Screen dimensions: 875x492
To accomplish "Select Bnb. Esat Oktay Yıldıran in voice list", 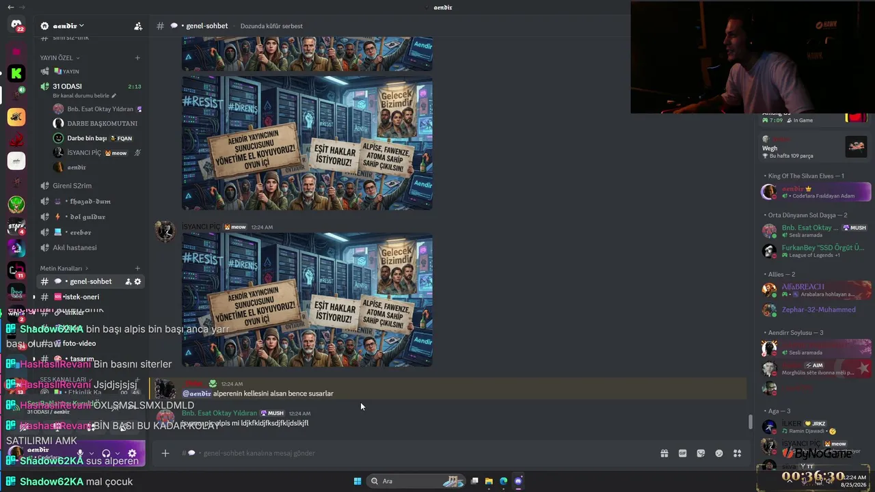I will pyautogui.click(x=96, y=109).
